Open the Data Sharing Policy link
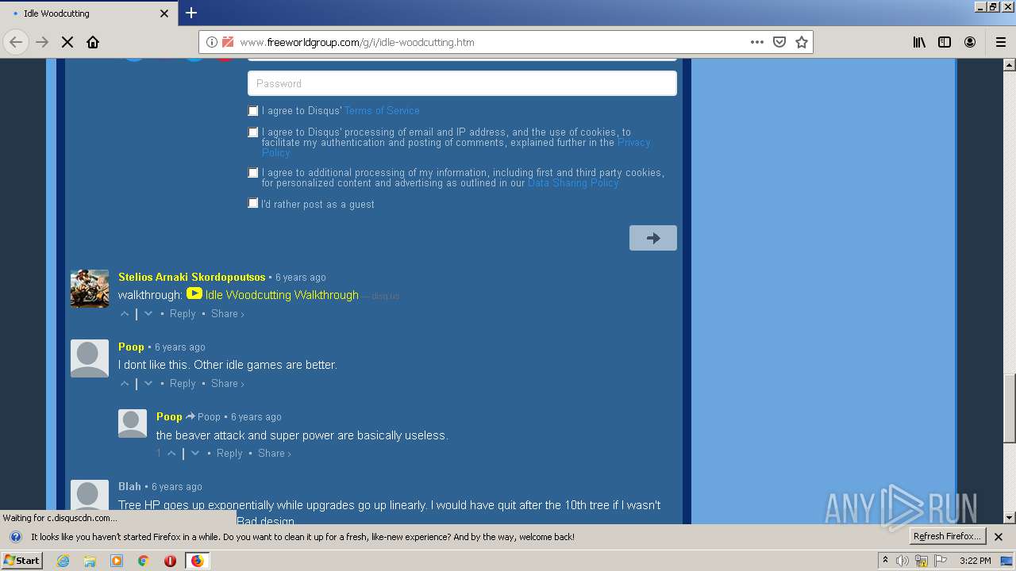The height and width of the screenshot is (571, 1016). pos(573,183)
